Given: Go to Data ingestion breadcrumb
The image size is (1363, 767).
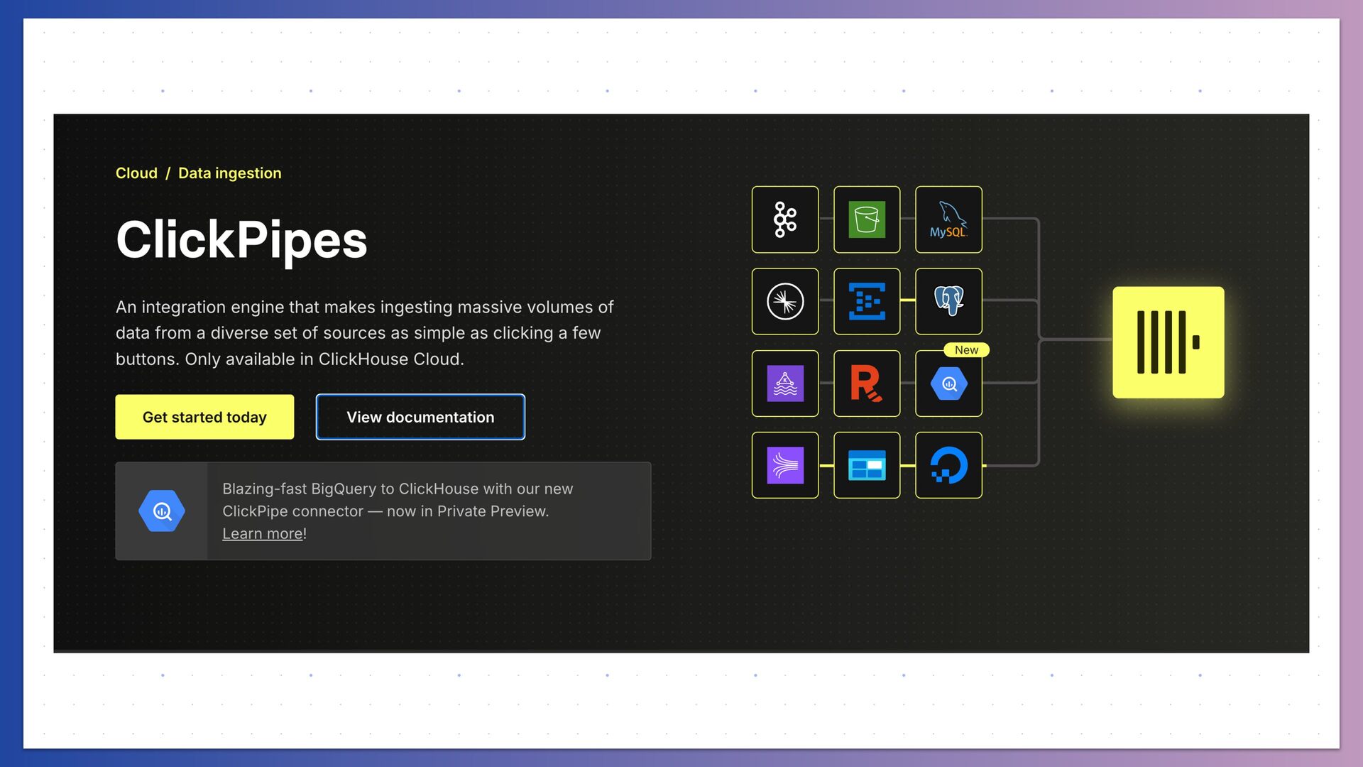Looking at the screenshot, I should pos(229,173).
